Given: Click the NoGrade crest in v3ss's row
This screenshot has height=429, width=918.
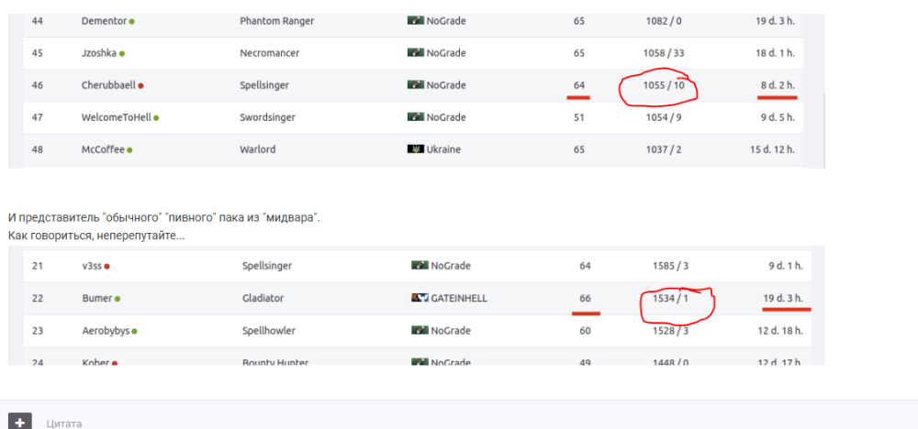Looking at the screenshot, I should coord(420,266).
